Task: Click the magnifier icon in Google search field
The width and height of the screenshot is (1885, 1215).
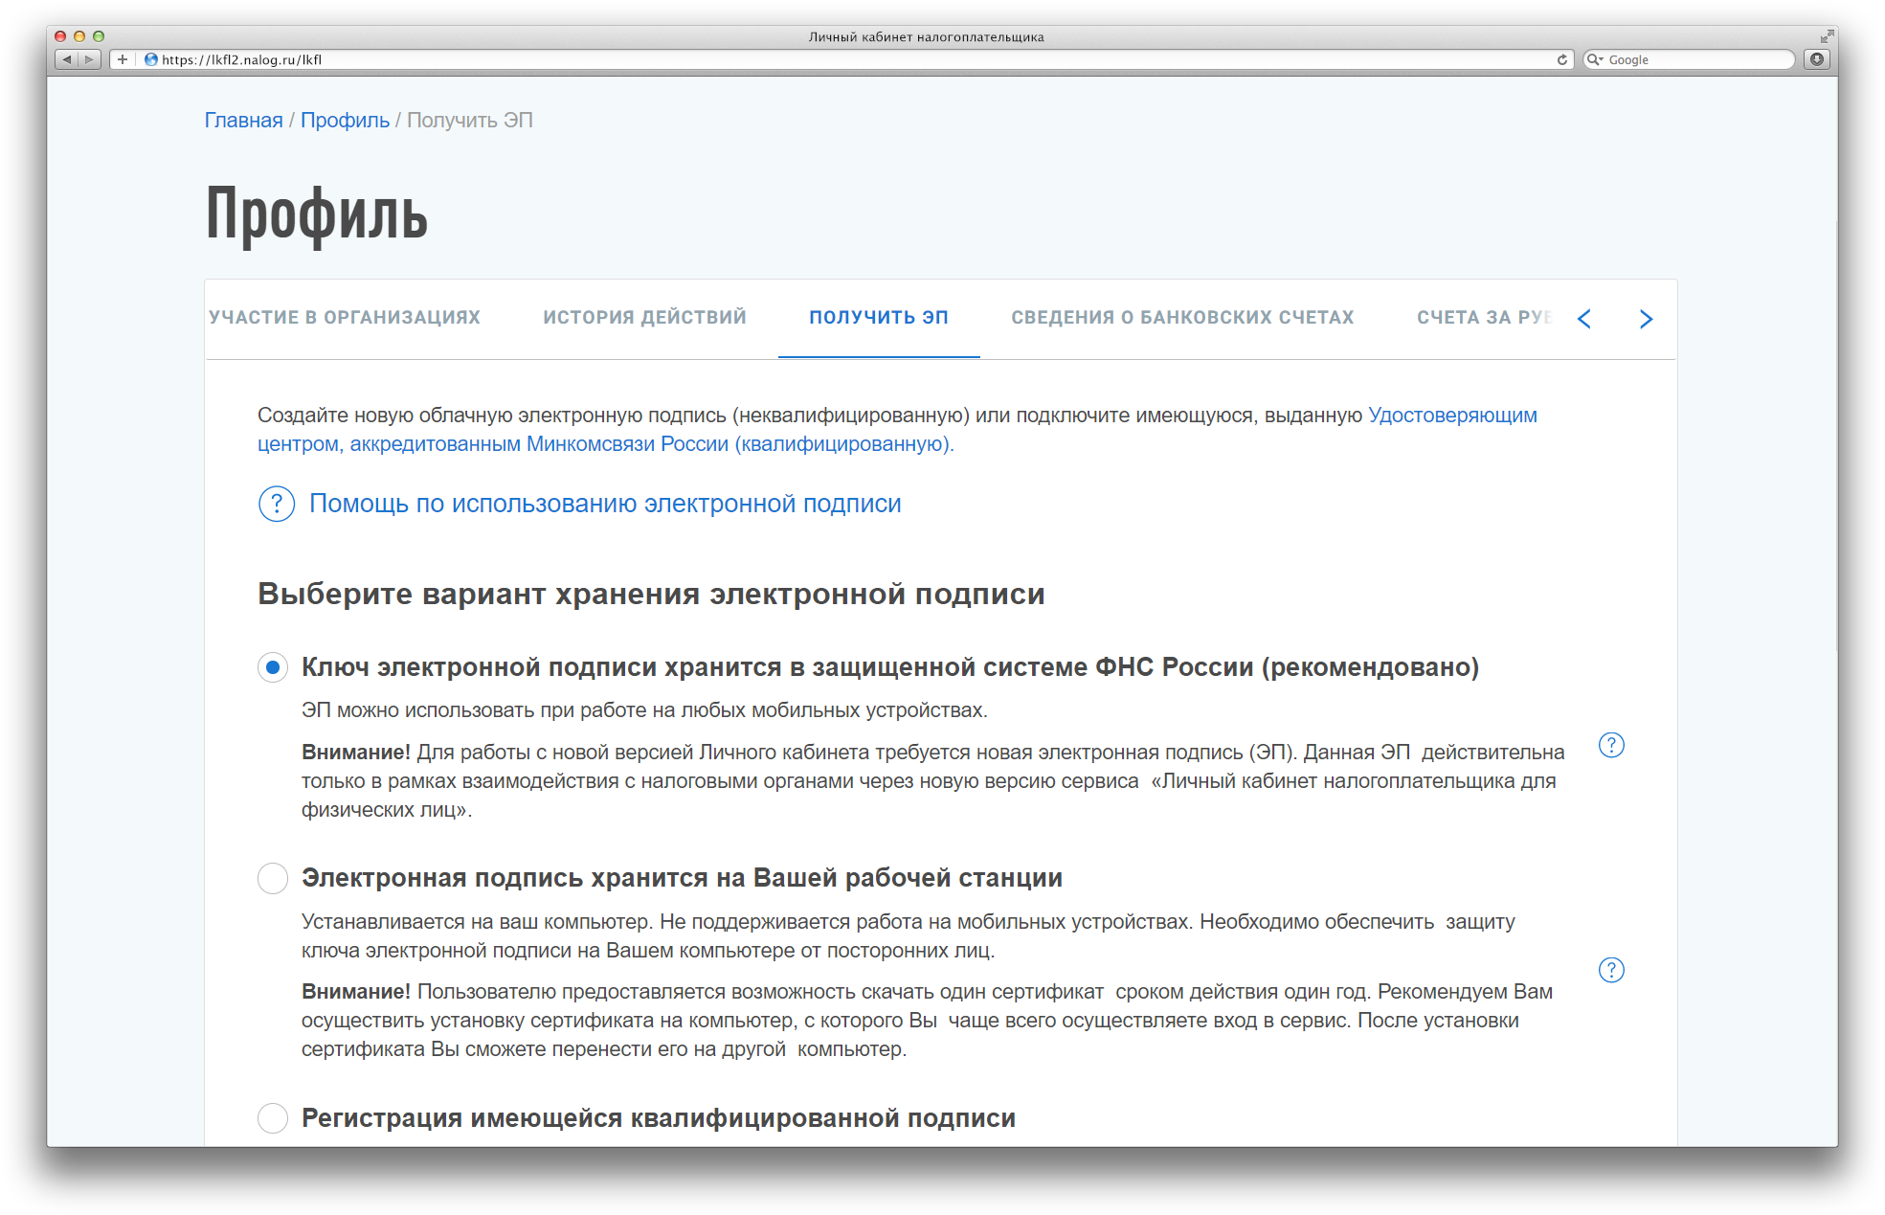Action: point(1594,59)
